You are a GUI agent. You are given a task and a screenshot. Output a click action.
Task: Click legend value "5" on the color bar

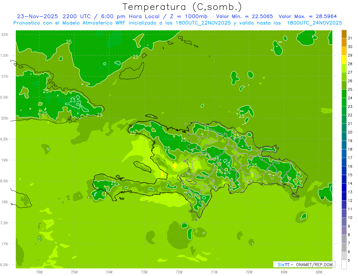click(x=349, y=260)
